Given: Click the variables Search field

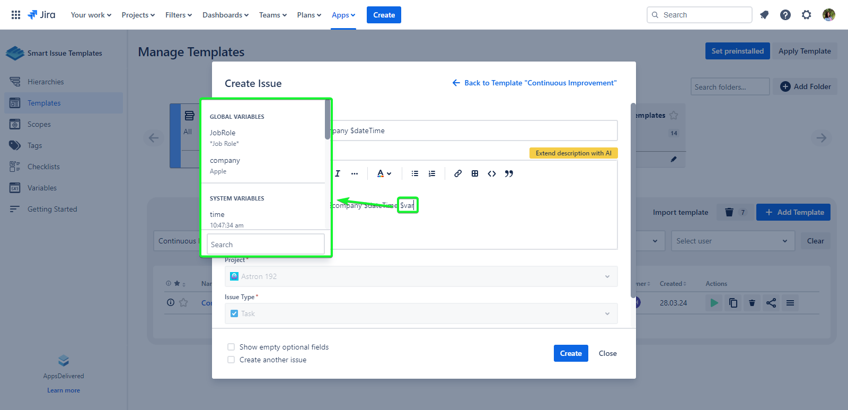Looking at the screenshot, I should (266, 245).
